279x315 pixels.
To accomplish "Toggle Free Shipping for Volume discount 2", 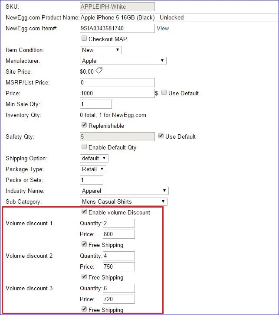I will 84,277.
